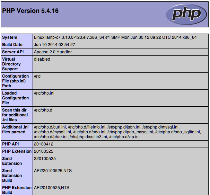Click the PHP logo in the header
This screenshot has width=210, height=195.
[183, 14]
